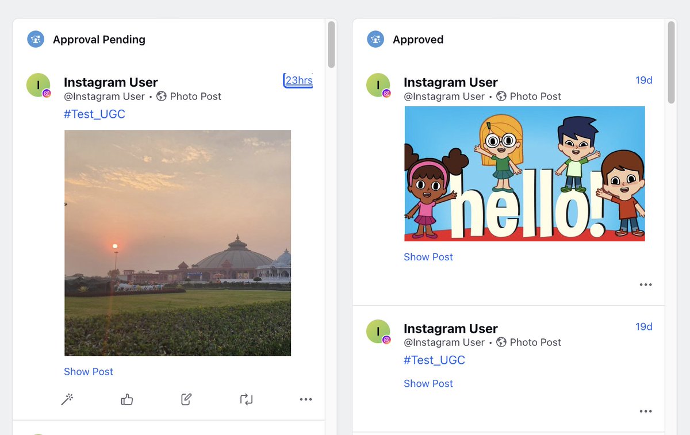Click the avatar of approved #Test_UGC post
690x435 pixels.
point(378,332)
